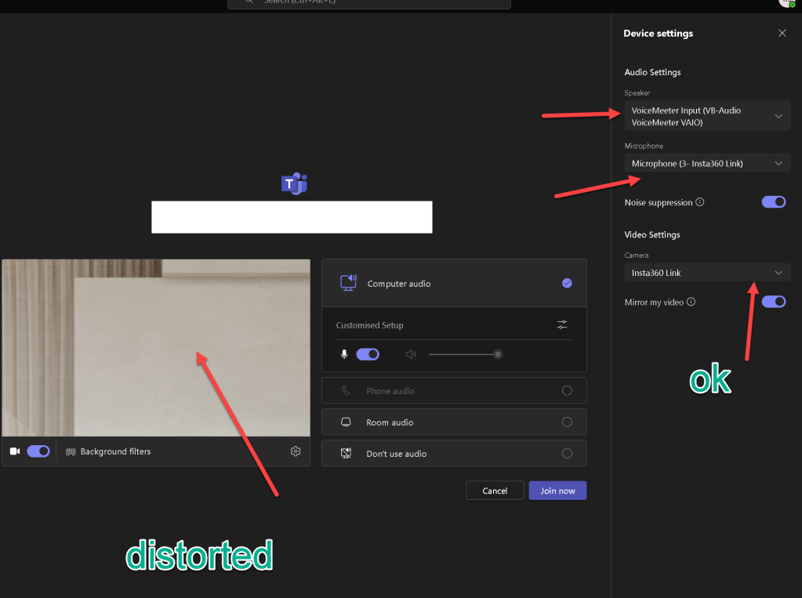Screen dimensions: 802x598
Task: Toggle Mirror my video switch
Action: (x=773, y=302)
